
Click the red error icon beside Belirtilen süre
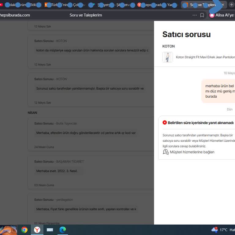[x=165, y=123]
